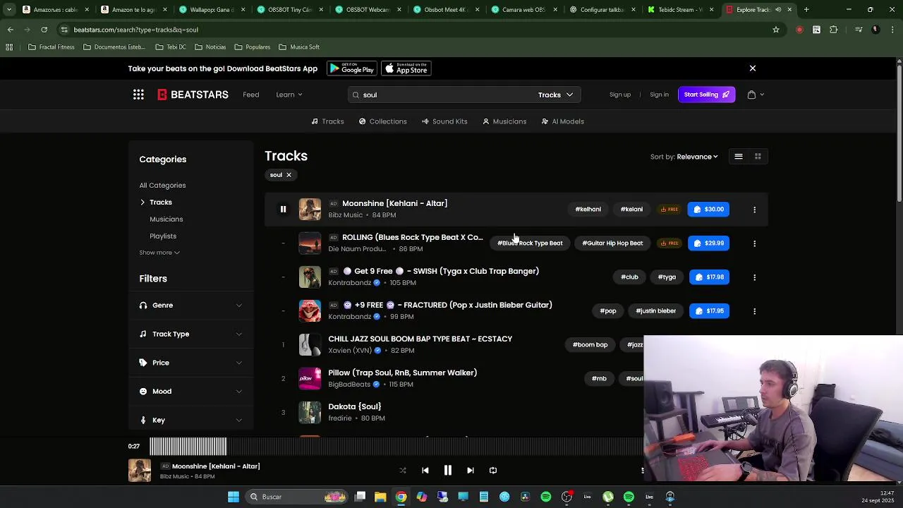Image resolution: width=903 pixels, height=508 pixels.
Task: Skip to next track in player
Action: 470,471
